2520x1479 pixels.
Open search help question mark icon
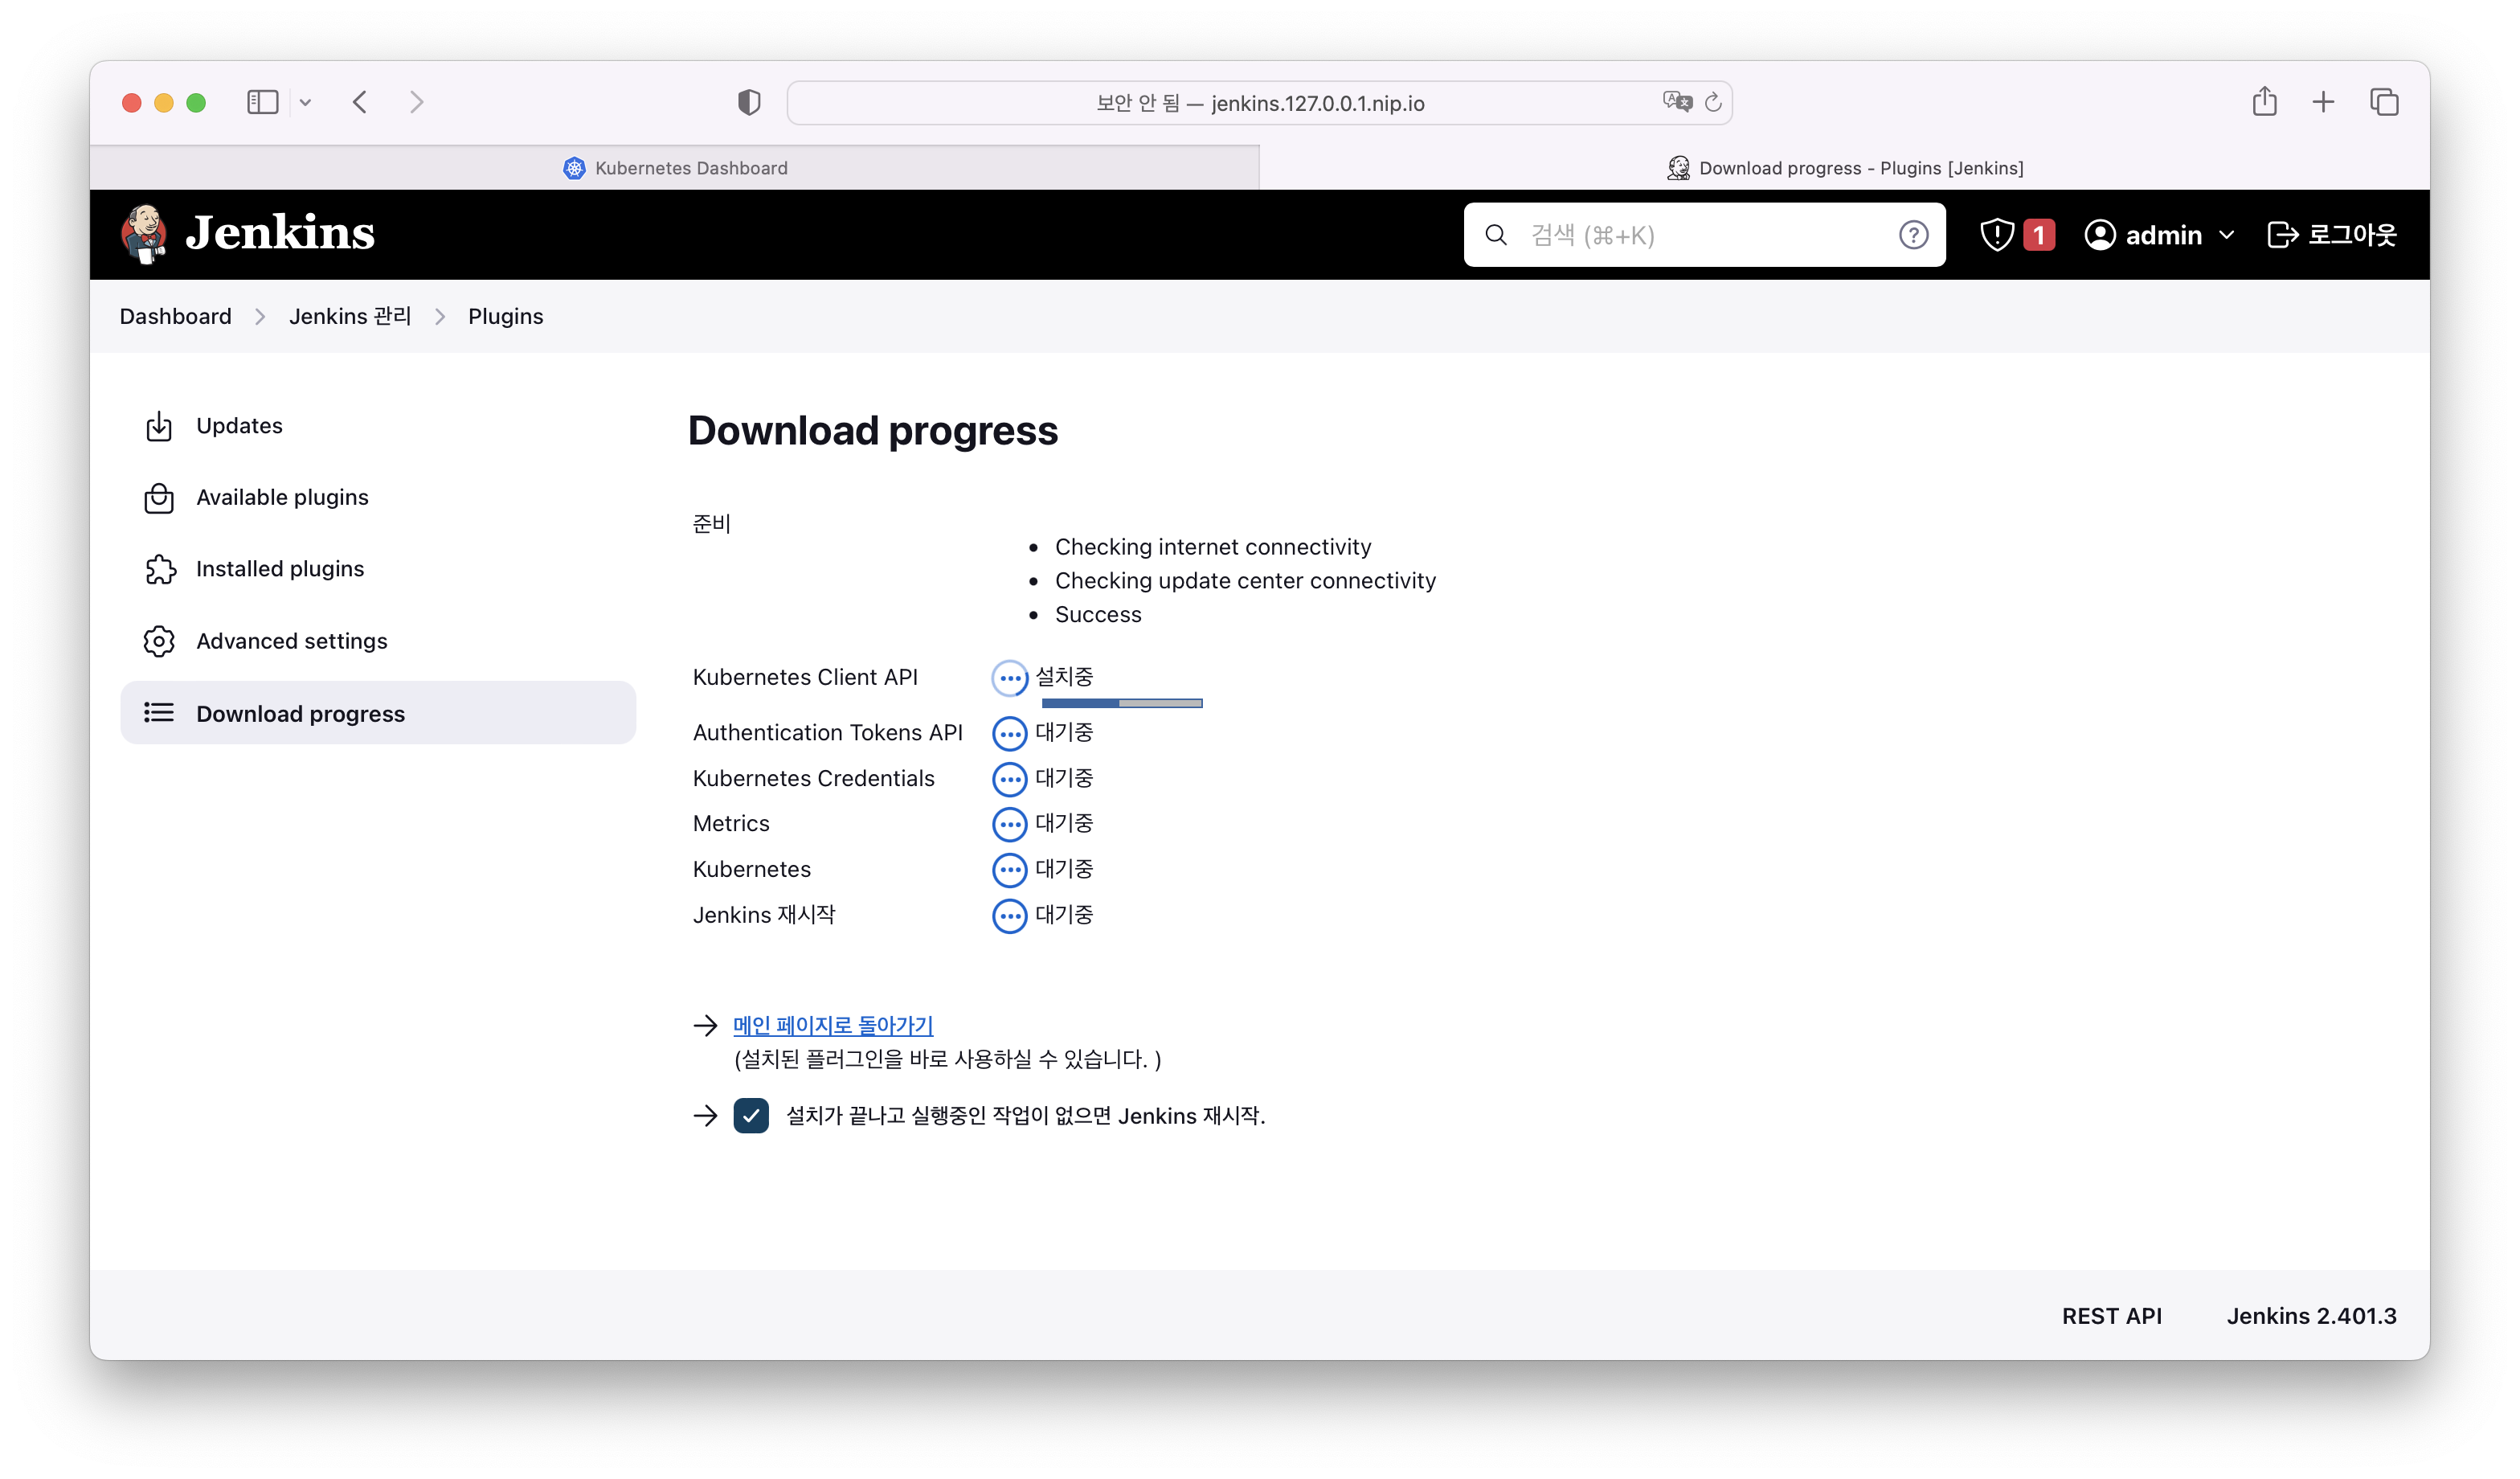coord(1913,235)
